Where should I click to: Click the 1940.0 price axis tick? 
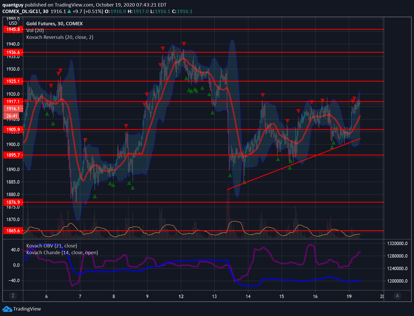tap(13, 44)
